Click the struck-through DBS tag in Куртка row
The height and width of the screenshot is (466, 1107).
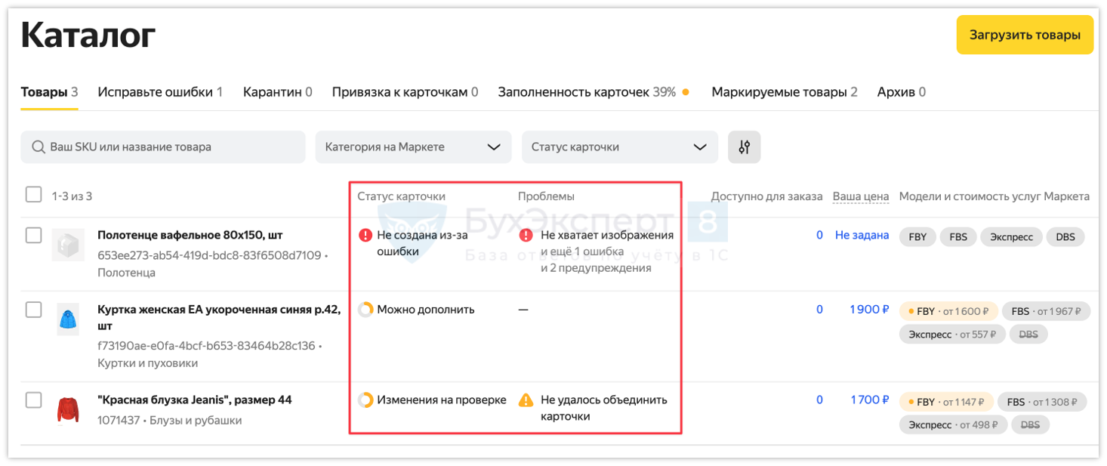tap(1028, 335)
